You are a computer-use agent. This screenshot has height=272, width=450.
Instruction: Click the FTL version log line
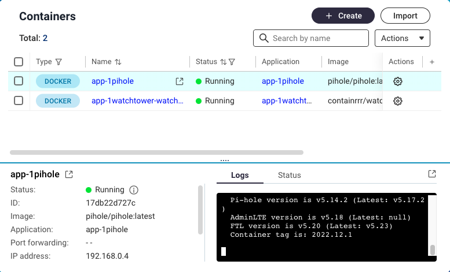[x=311, y=226]
